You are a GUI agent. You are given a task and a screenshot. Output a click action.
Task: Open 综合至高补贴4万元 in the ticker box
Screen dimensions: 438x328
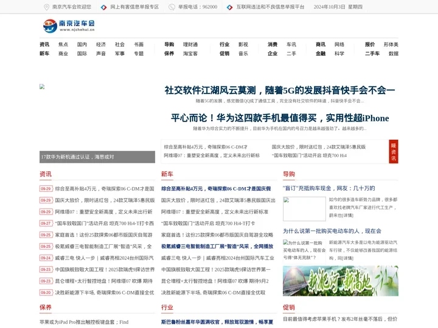pyautogui.click(x=206, y=147)
